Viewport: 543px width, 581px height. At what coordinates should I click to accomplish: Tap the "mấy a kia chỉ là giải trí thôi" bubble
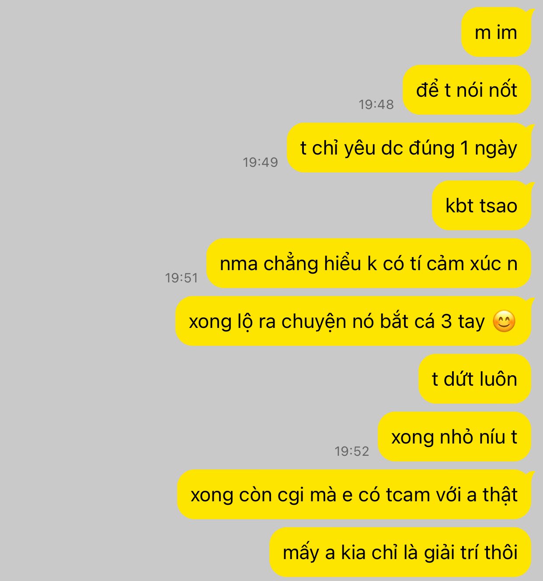point(400,552)
